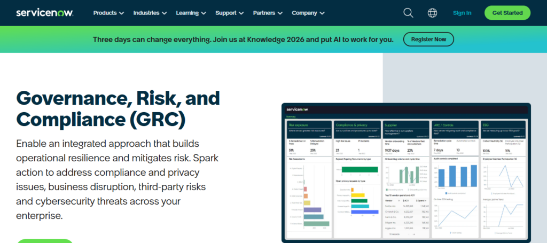Click the GRC dashboard screenshot image
The height and width of the screenshot is (243, 547).
coord(406,173)
